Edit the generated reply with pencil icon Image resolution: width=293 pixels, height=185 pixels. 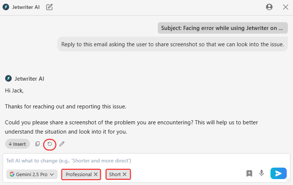coord(62,144)
